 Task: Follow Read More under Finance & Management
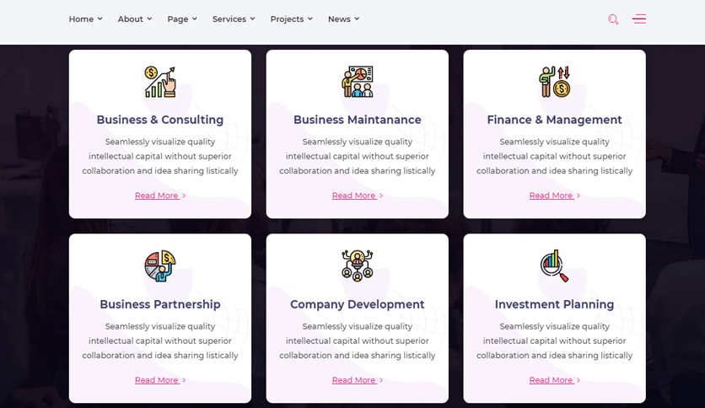(x=554, y=196)
